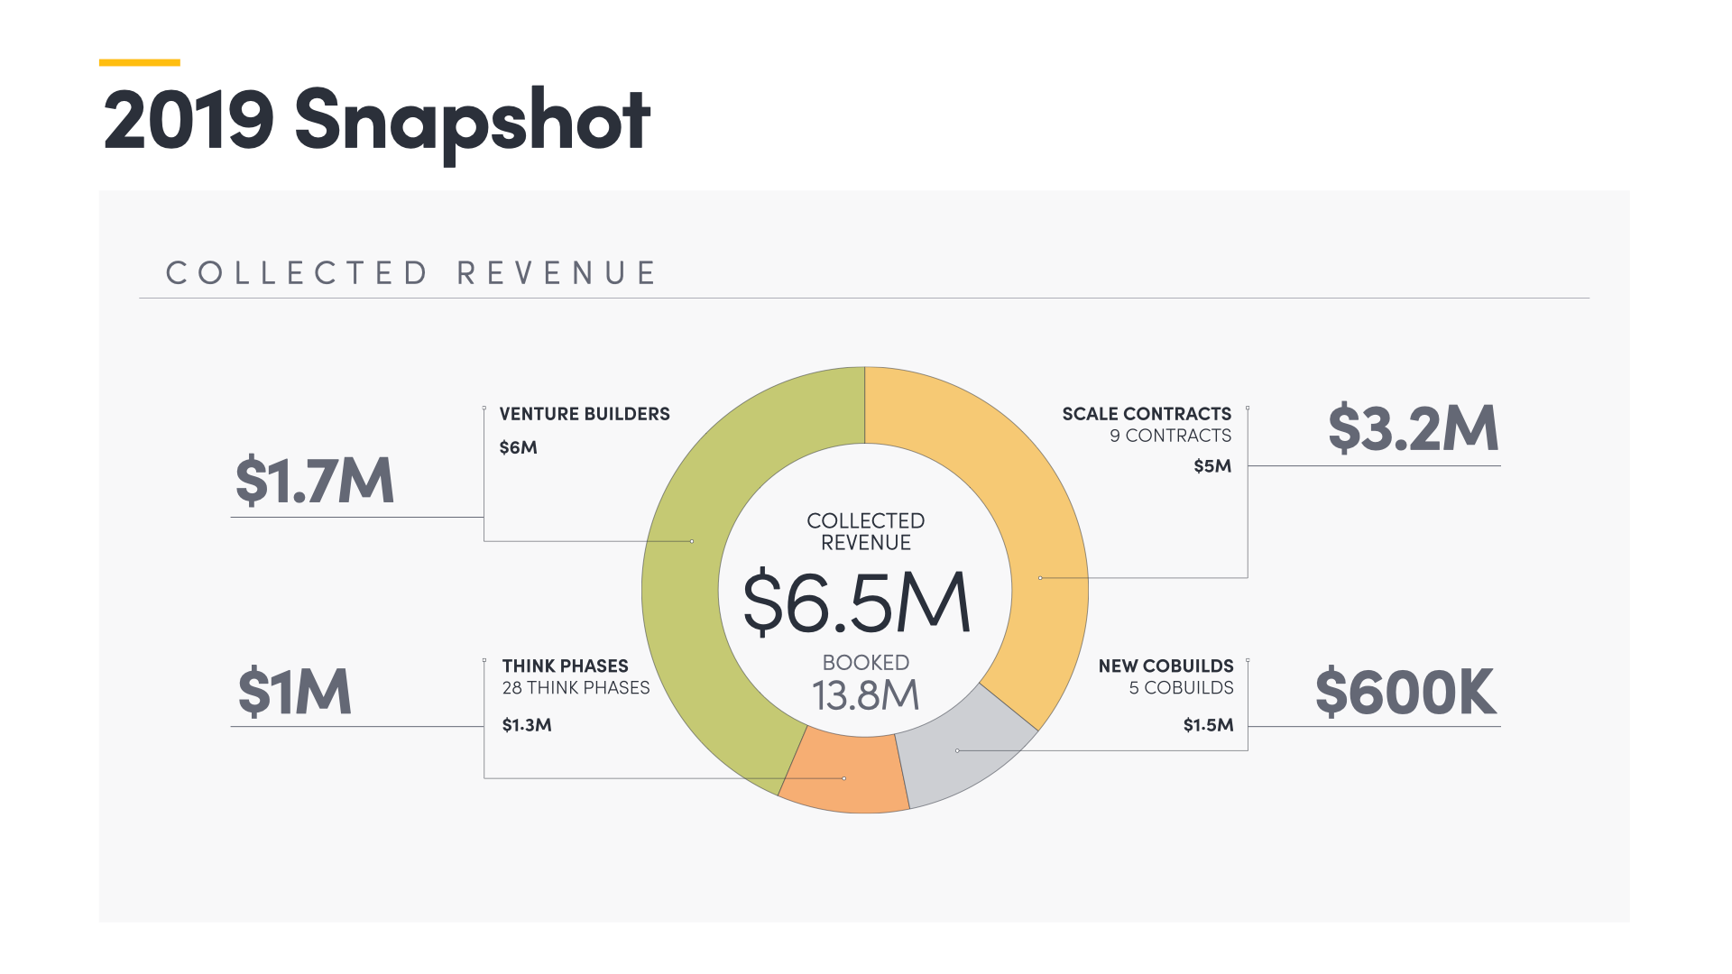Click the yellow accent bar above title

pos(139,62)
